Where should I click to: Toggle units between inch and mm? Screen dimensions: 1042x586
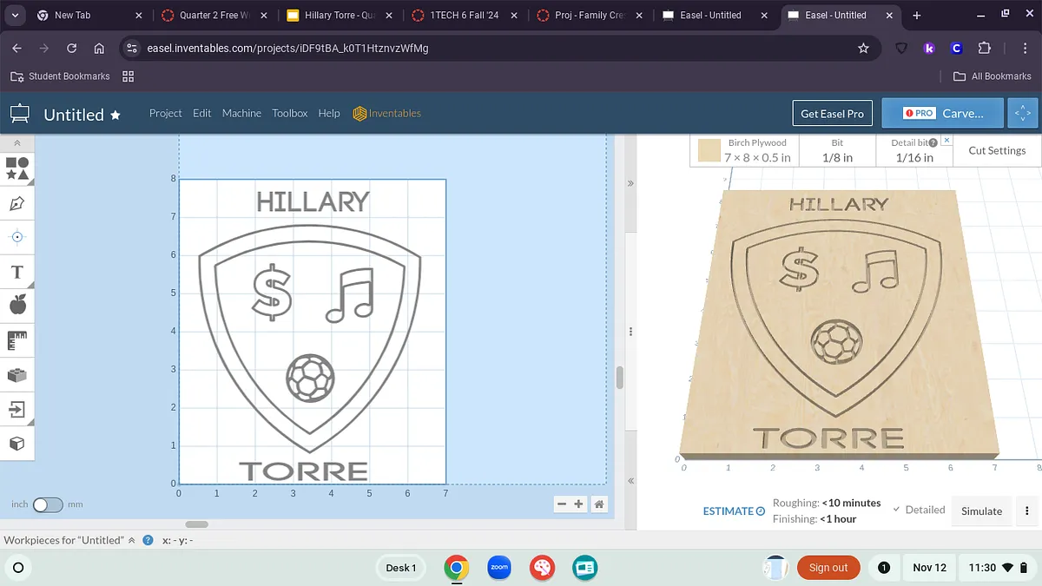click(x=48, y=504)
